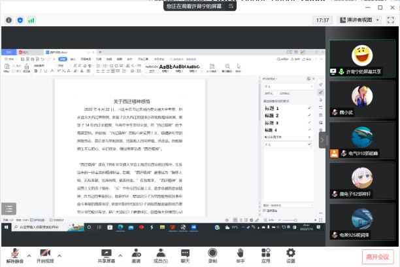Click the select cursor tool icon
The image size is (400, 267).
(239, 68)
